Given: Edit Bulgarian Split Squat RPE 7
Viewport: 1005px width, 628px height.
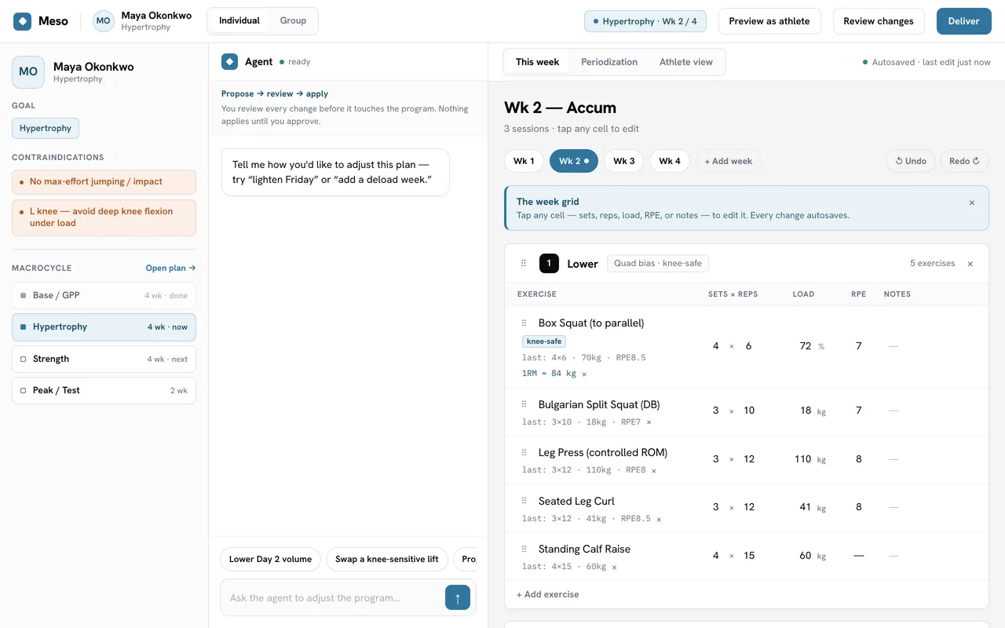Looking at the screenshot, I should tap(858, 411).
